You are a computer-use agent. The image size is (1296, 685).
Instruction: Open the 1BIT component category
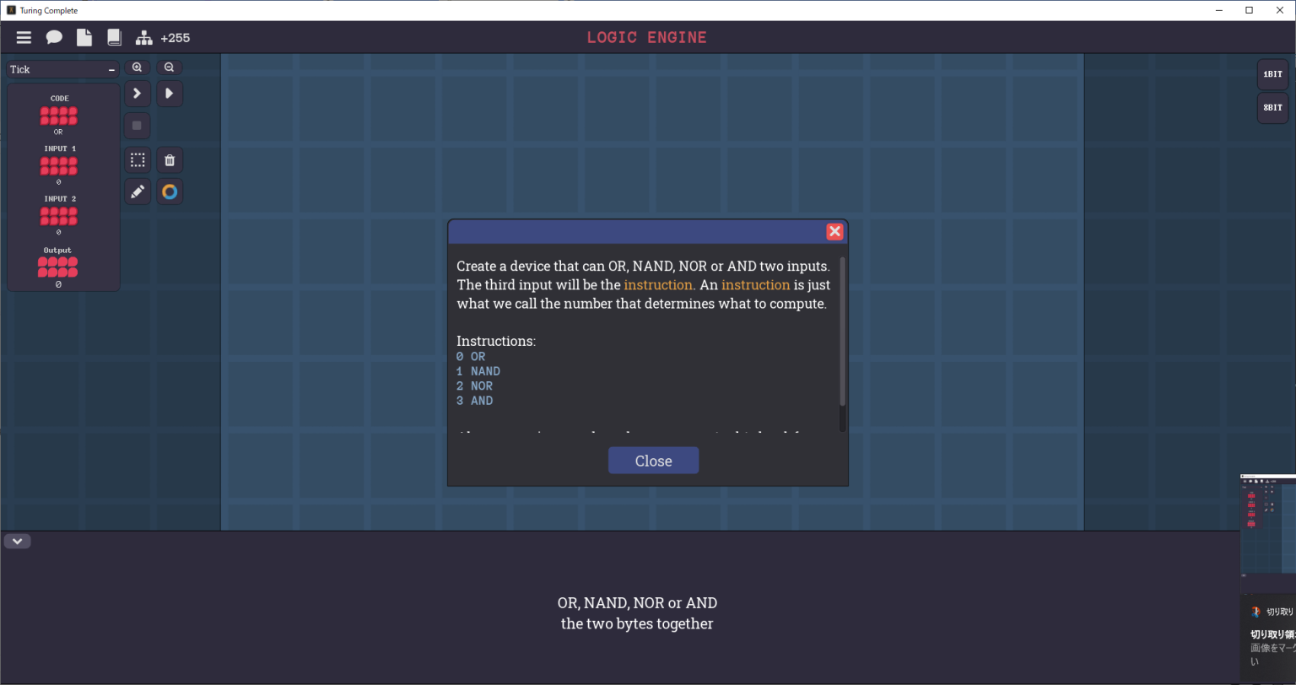pyautogui.click(x=1272, y=74)
